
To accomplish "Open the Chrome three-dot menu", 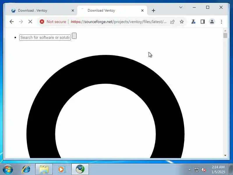I will (x=221, y=22).
